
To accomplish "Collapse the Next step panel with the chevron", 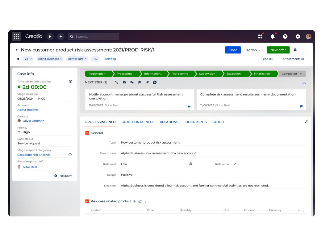I will point(304,83).
